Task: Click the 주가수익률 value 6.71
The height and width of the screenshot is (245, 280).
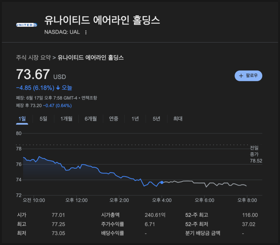Action: [x=150, y=224]
